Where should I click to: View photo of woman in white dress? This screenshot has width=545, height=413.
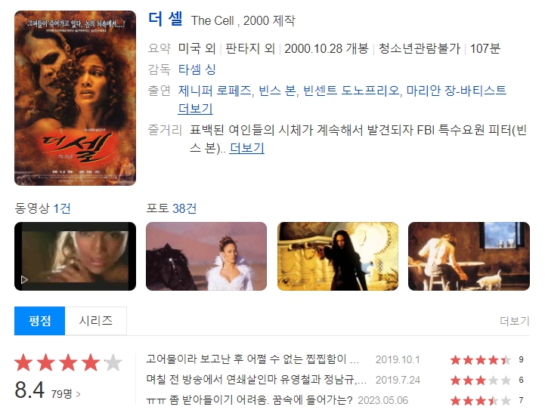(206, 256)
